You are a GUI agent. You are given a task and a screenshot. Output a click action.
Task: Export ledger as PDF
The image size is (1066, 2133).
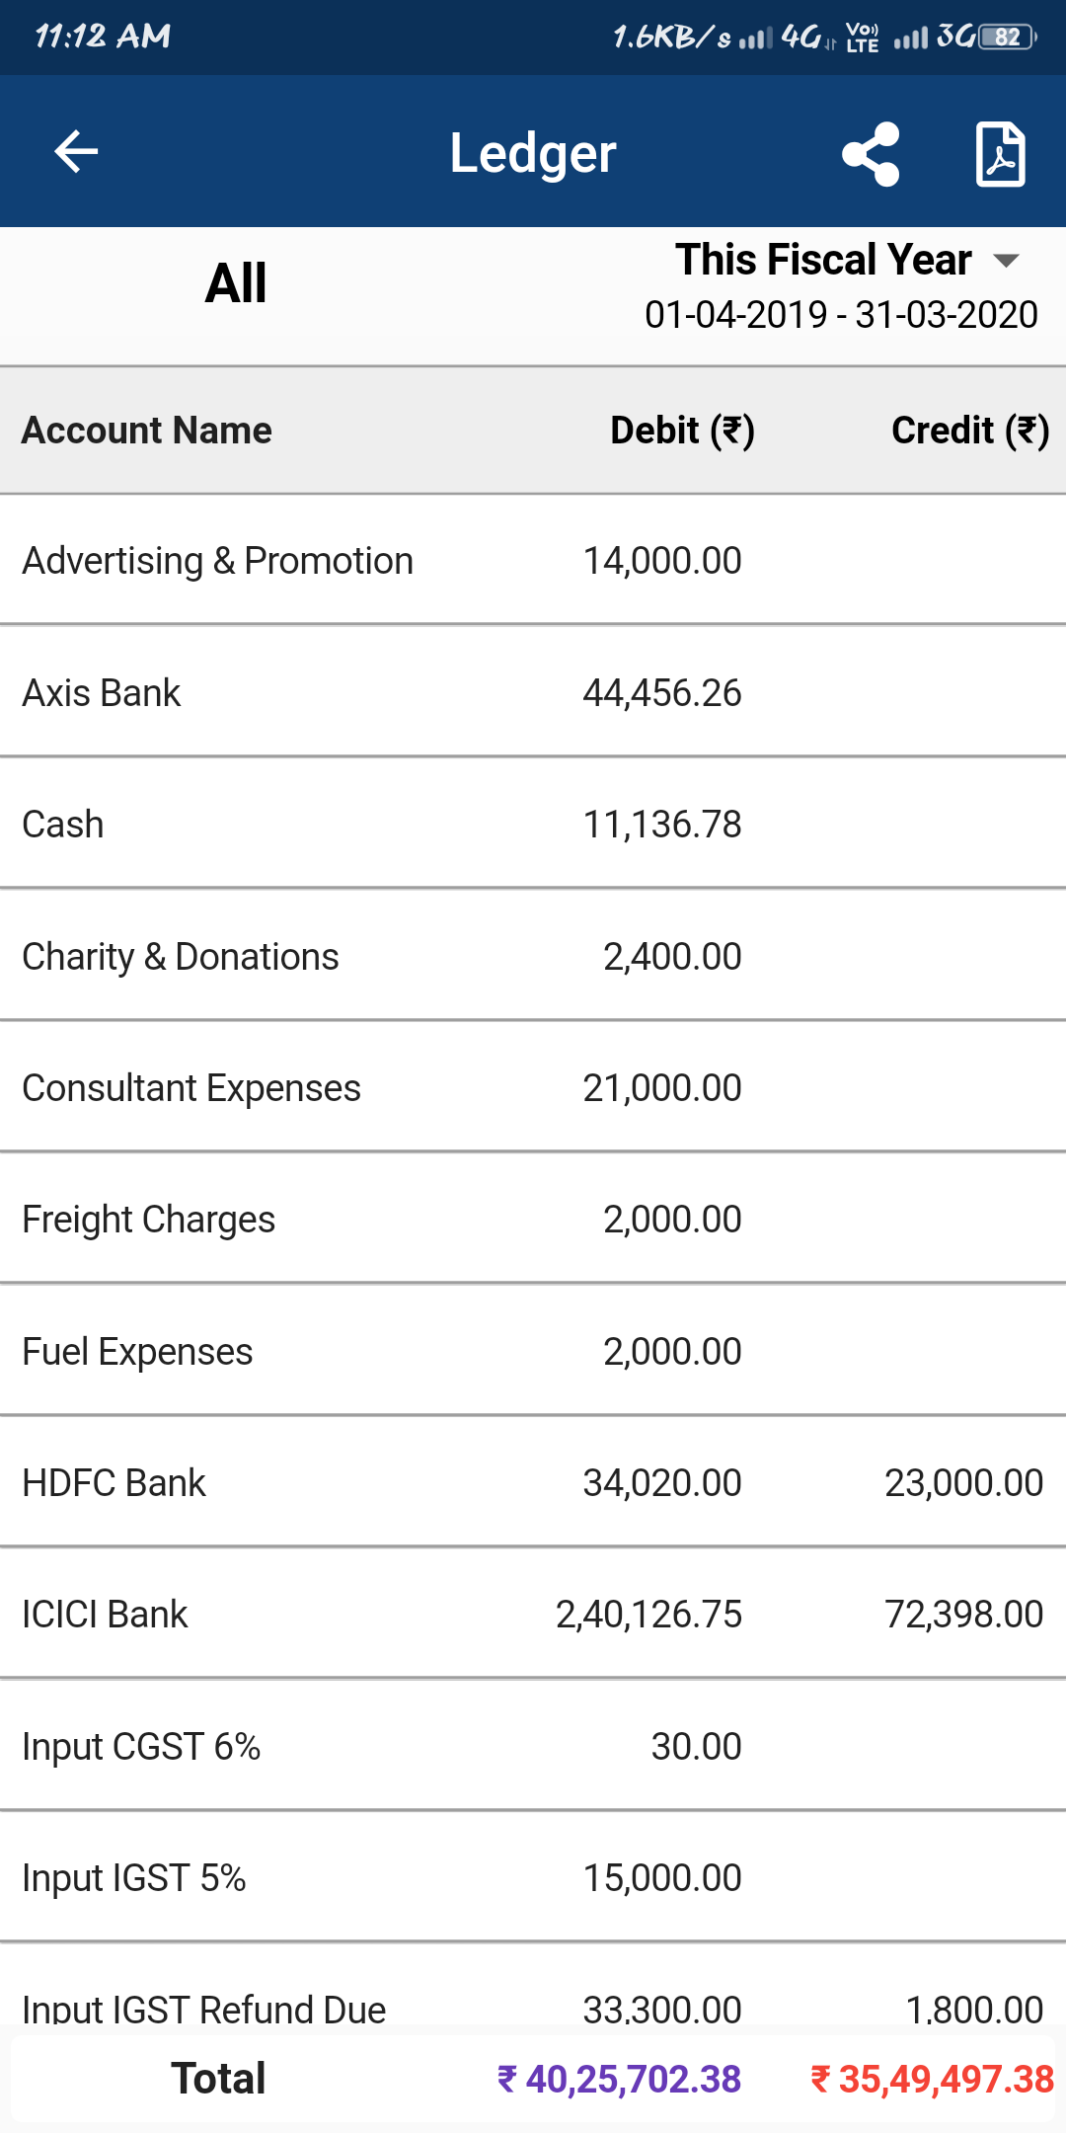[x=1000, y=154]
